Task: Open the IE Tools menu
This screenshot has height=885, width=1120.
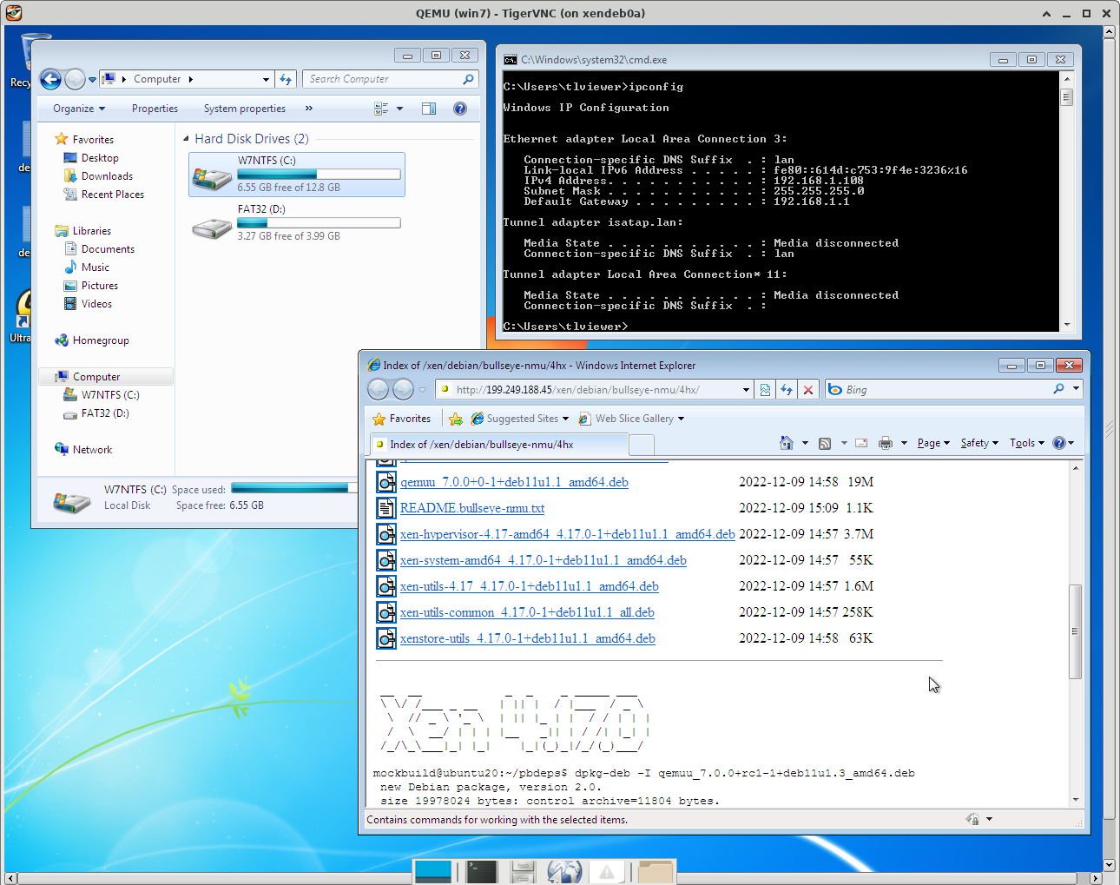Action: pyautogui.click(x=1027, y=443)
